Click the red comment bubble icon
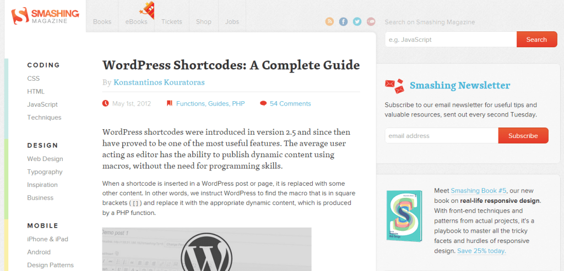 pyautogui.click(x=263, y=104)
